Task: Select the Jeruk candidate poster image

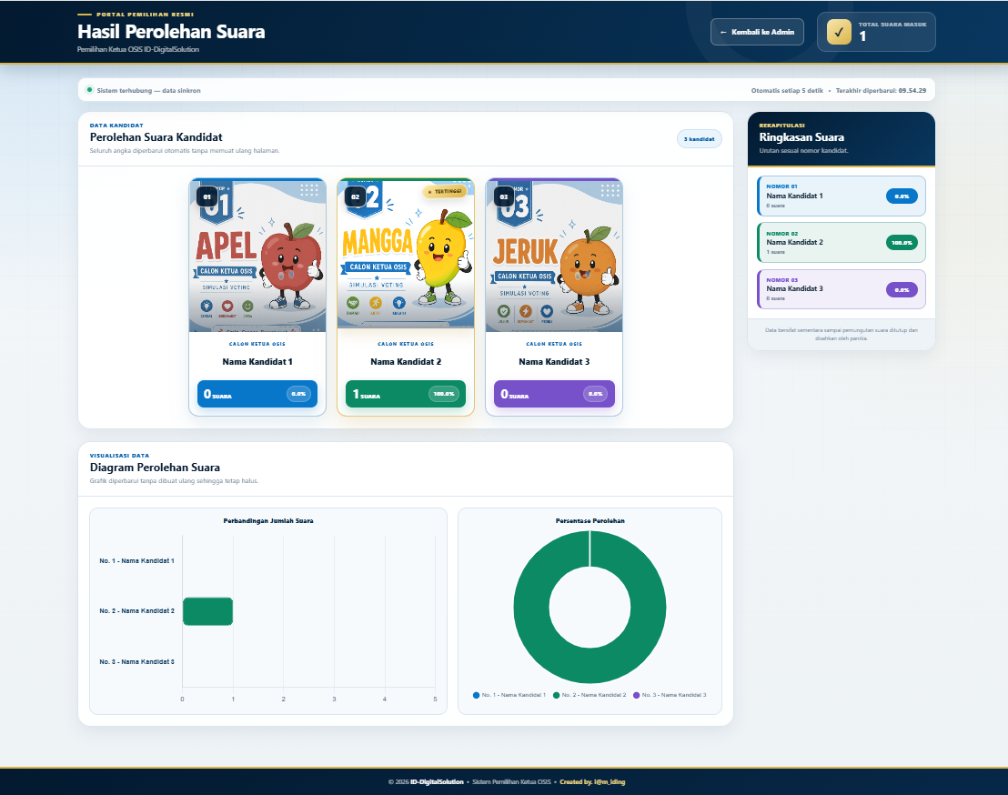Action: click(x=554, y=255)
